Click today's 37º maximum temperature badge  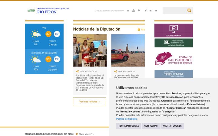(48, 34)
